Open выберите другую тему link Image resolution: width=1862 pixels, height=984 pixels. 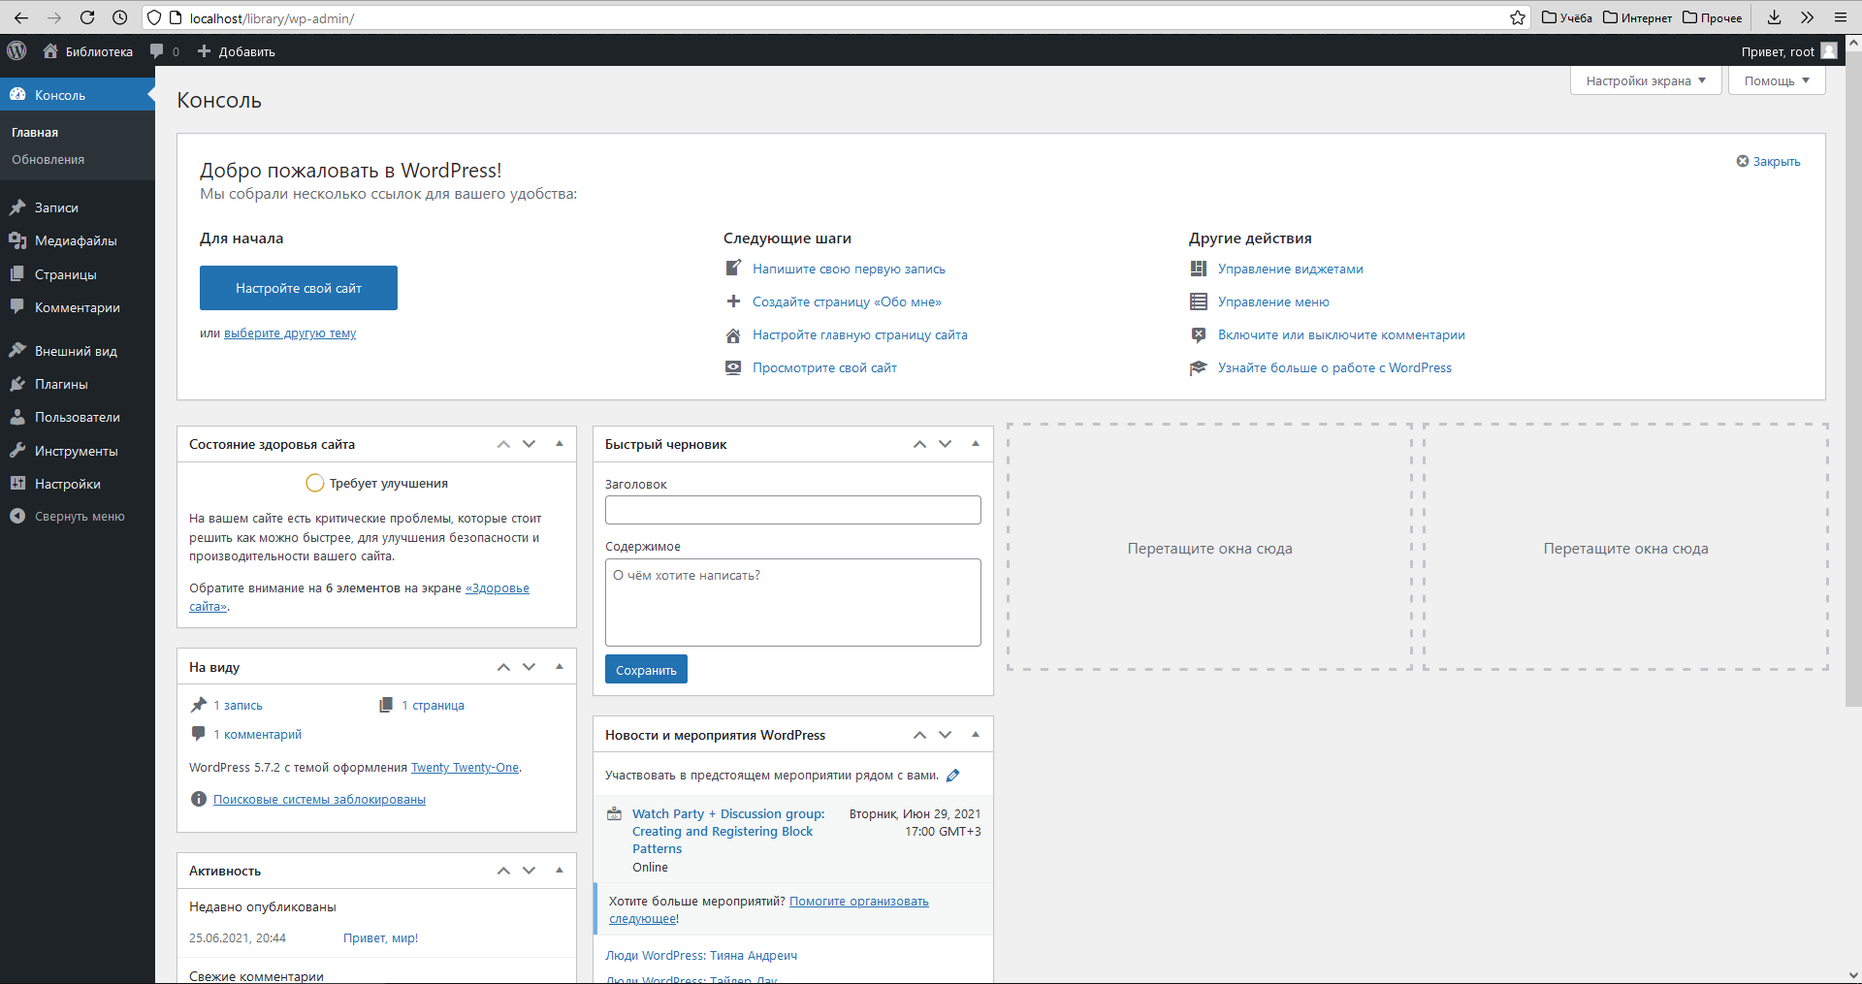pos(290,333)
